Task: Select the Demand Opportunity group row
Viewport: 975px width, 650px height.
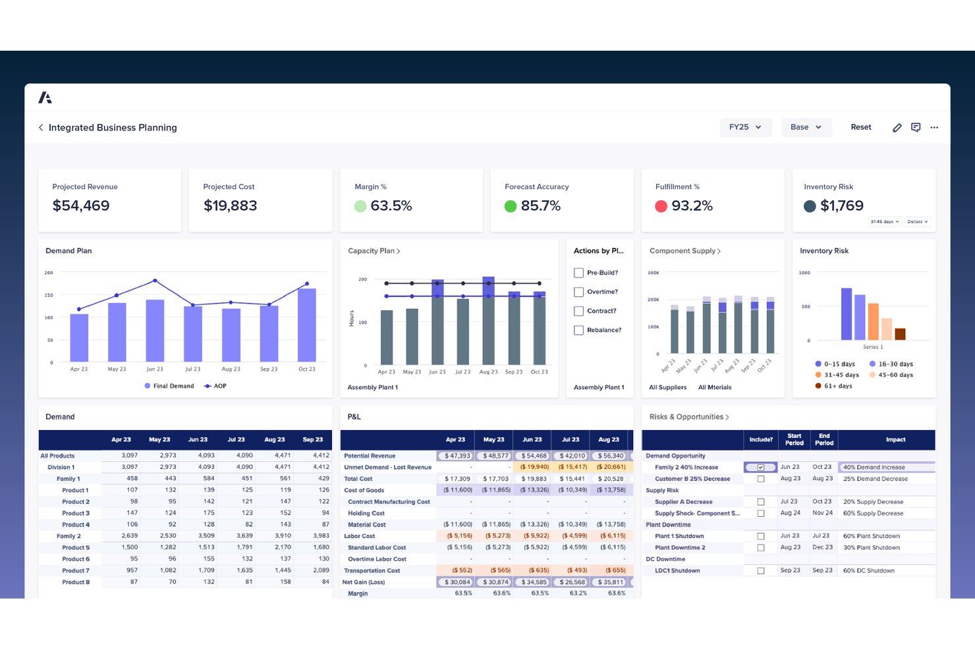Action: (x=789, y=456)
